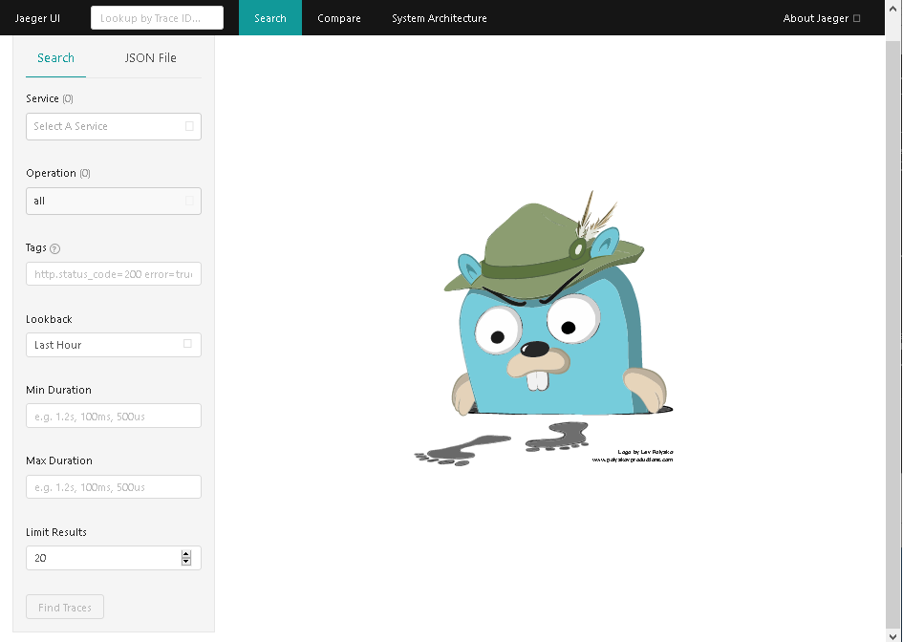Open the Select A Service dropdown

point(113,126)
